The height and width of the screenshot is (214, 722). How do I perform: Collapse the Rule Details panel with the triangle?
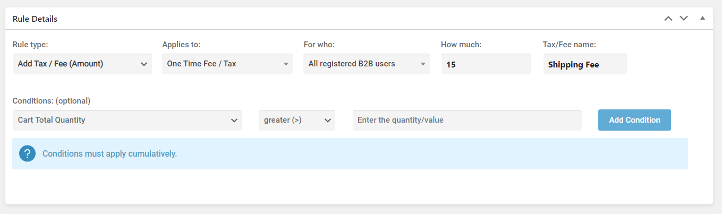point(702,18)
